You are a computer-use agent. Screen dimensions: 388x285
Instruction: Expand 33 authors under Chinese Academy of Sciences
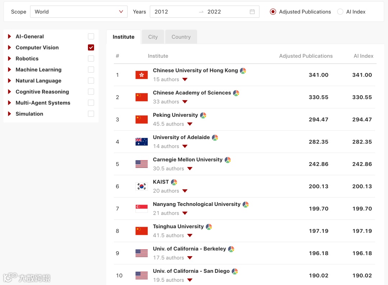(185, 102)
